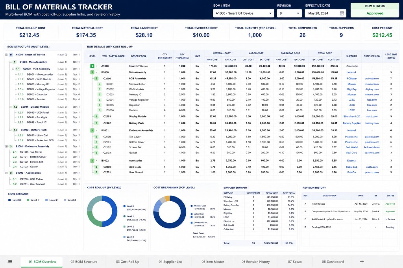The width and height of the screenshot is (403, 268).
Task: Open sealcorp.com supplier link
Action: pos(372,153)
